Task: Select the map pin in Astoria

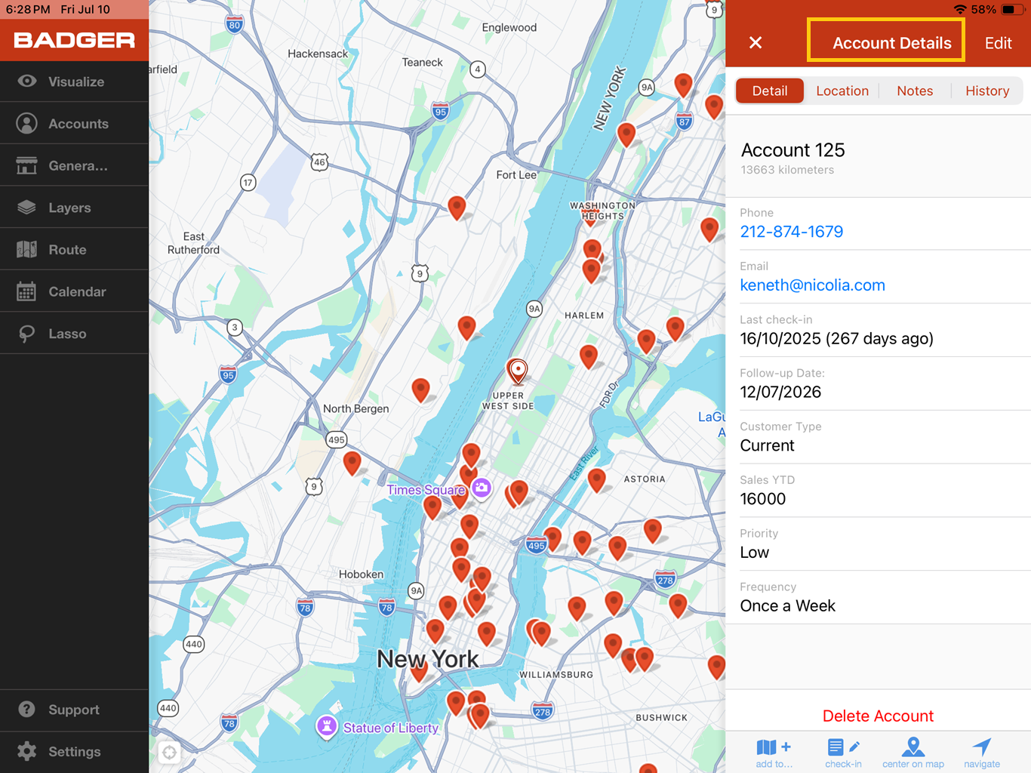Action: (597, 480)
